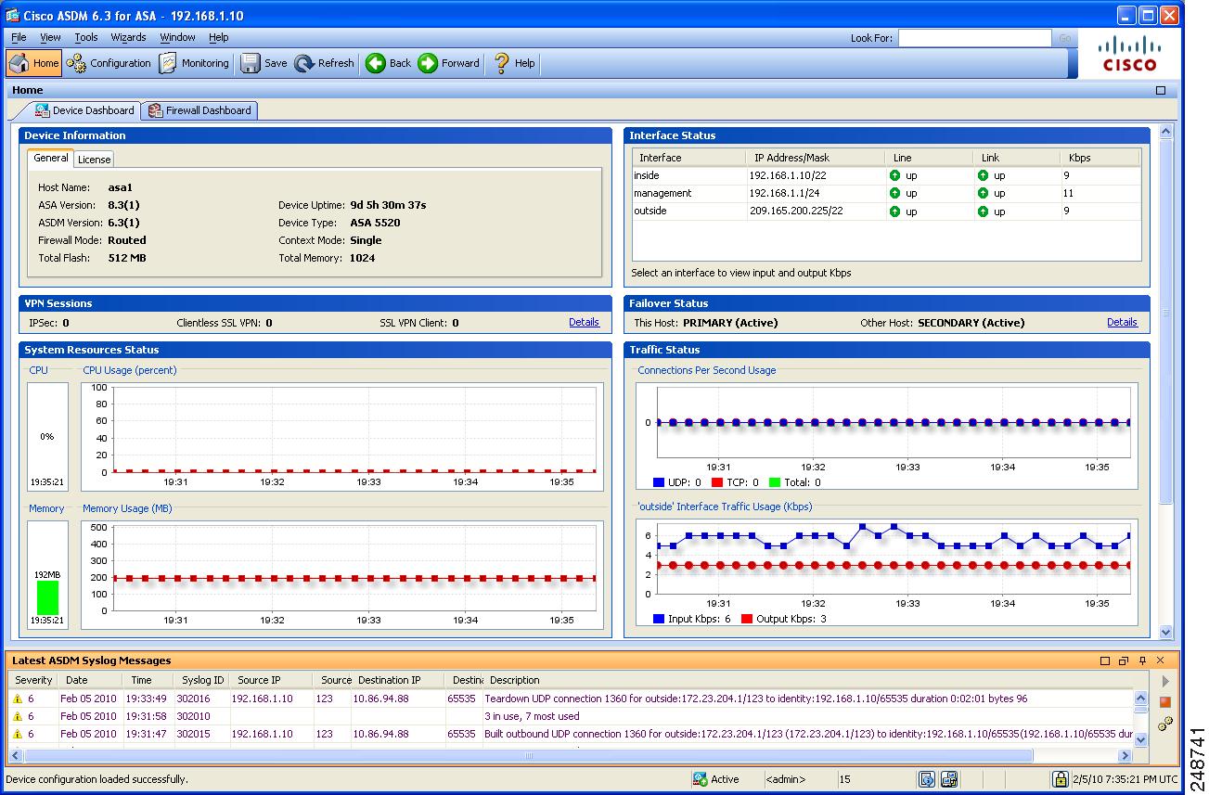
Task: Select the syslog message with ID 302015
Action: (572, 734)
